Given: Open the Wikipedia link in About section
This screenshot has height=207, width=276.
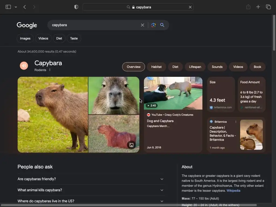Looking at the screenshot, I should 233,191.
